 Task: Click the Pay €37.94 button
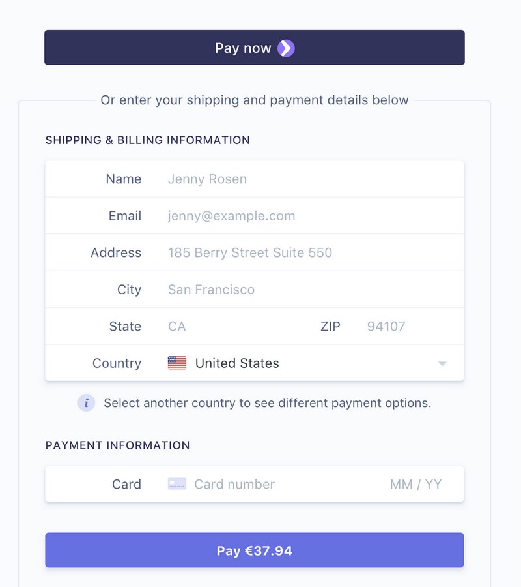[x=254, y=550]
